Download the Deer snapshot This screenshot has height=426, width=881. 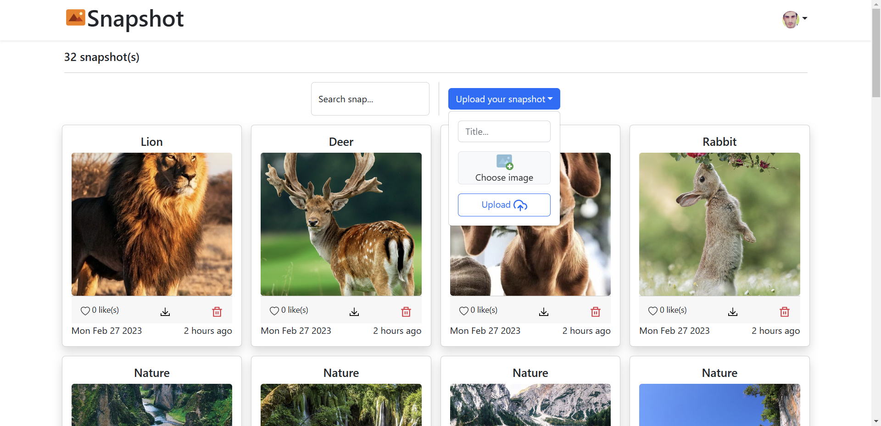tap(354, 312)
